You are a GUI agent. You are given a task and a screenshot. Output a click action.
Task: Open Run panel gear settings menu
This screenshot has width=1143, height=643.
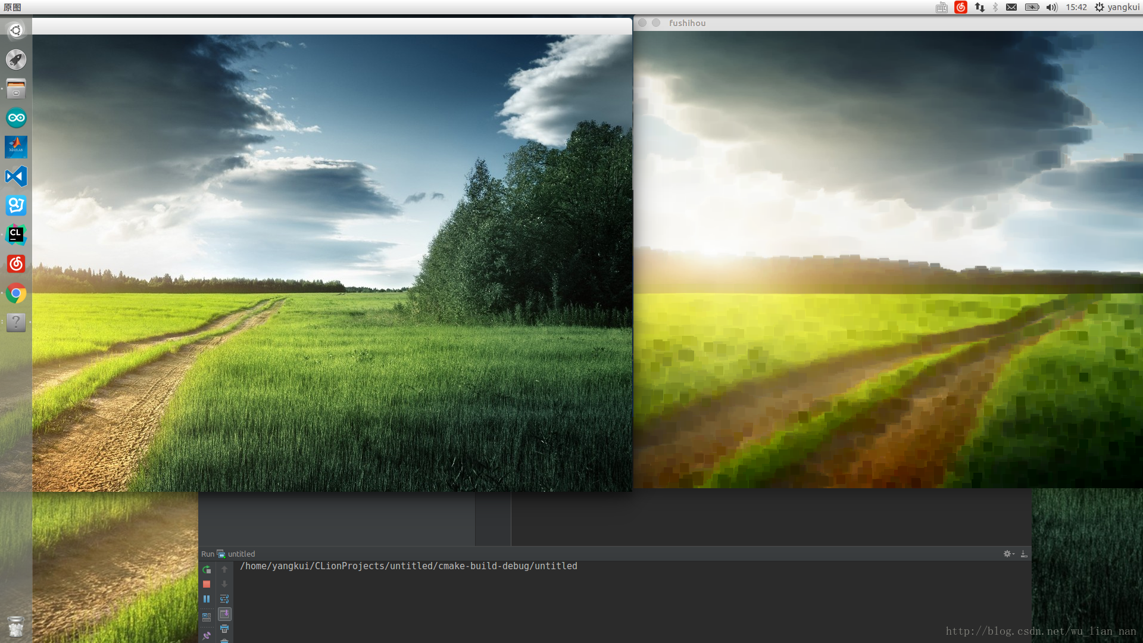click(x=1008, y=554)
